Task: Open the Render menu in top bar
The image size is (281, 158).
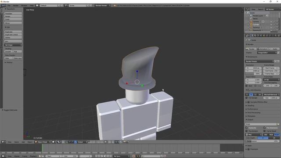Action: [x=16, y=5]
